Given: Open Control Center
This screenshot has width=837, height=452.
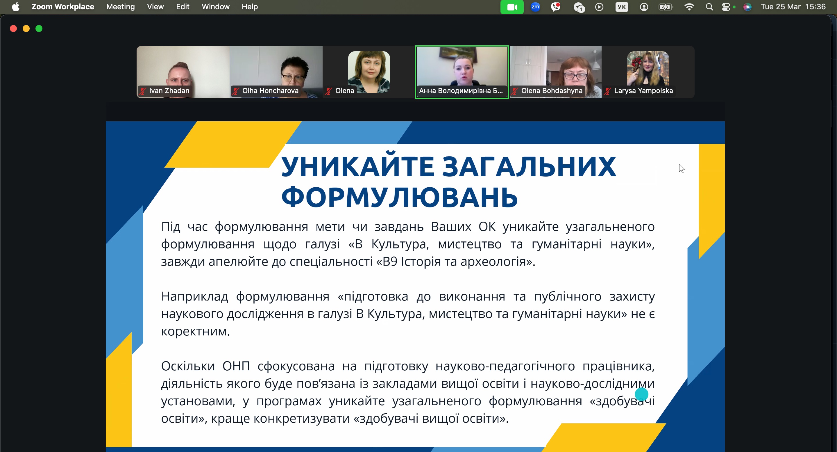Looking at the screenshot, I should (x=726, y=7).
